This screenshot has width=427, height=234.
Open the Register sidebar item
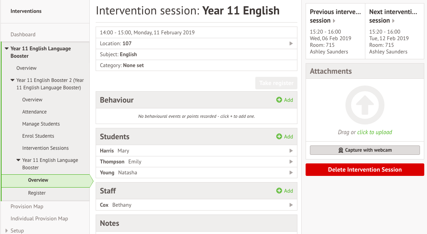[x=37, y=193]
